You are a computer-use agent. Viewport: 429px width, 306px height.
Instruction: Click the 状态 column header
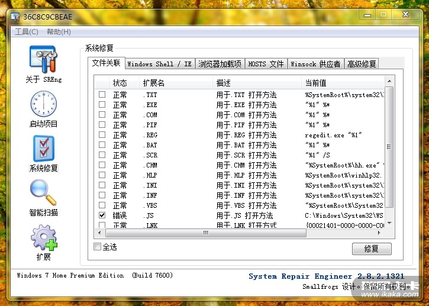tap(124, 83)
